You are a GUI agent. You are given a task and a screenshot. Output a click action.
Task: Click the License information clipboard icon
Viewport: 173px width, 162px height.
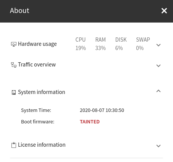(x=14, y=145)
